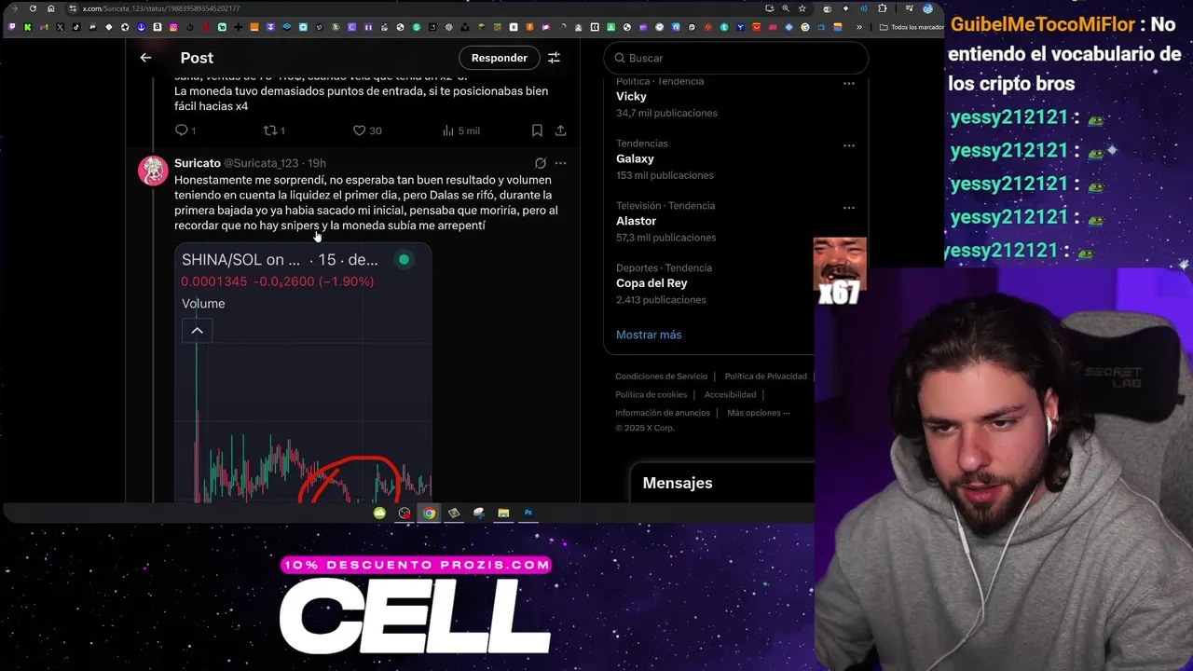Open Chrome from the taskbar
The image size is (1193, 671).
point(429,513)
